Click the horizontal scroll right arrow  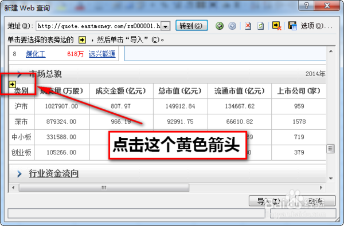[x=321, y=188]
